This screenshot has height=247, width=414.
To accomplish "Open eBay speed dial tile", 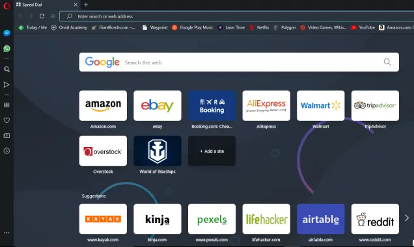I will click(158, 106).
